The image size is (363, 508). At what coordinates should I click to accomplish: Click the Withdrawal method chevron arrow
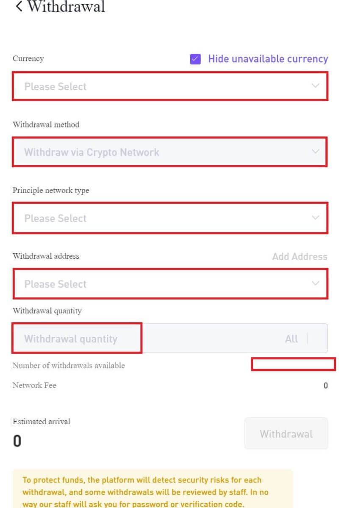click(x=315, y=152)
